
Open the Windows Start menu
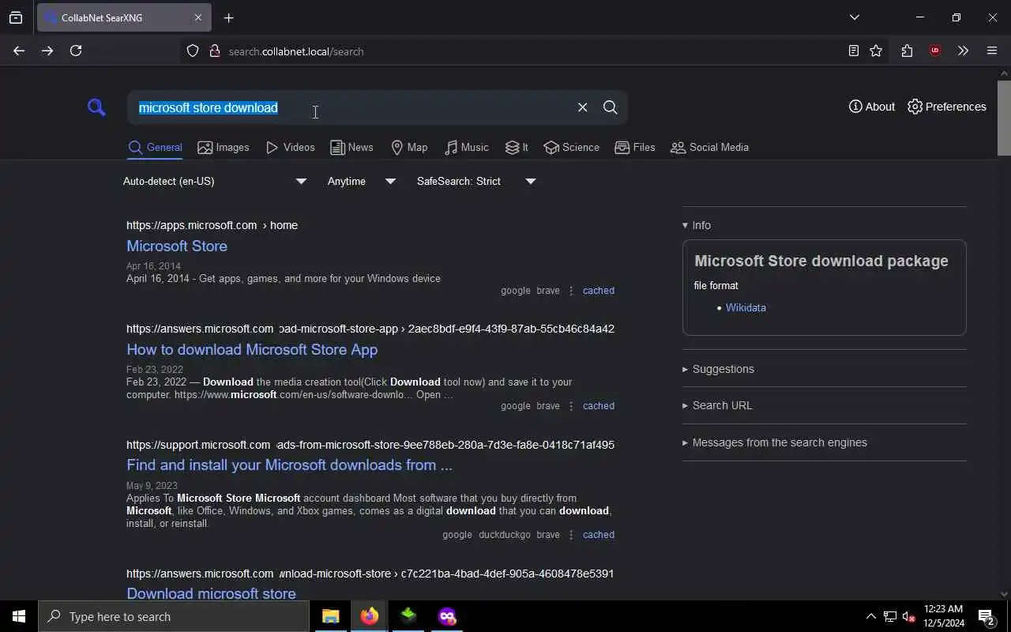(19, 616)
